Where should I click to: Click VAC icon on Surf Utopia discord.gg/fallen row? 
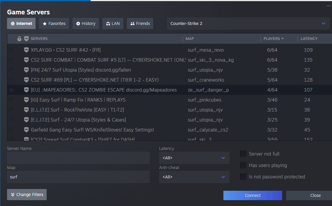26,70
